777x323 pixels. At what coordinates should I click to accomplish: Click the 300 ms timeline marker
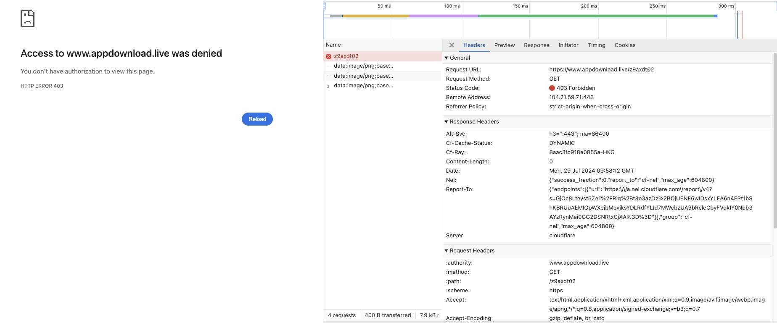coord(727,6)
